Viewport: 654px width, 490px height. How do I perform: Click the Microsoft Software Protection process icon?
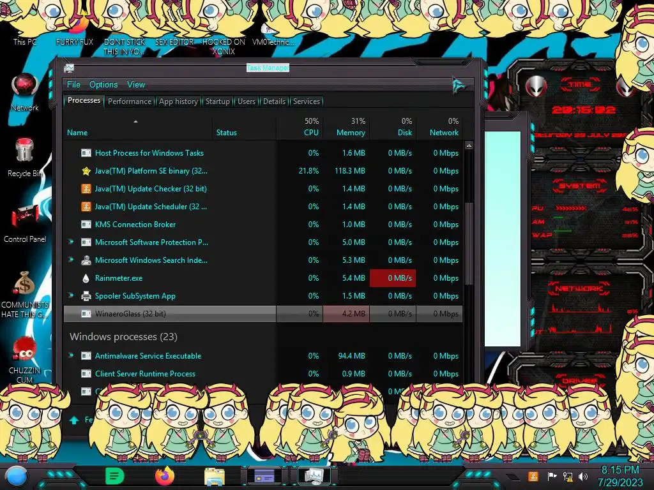pyautogui.click(x=86, y=242)
